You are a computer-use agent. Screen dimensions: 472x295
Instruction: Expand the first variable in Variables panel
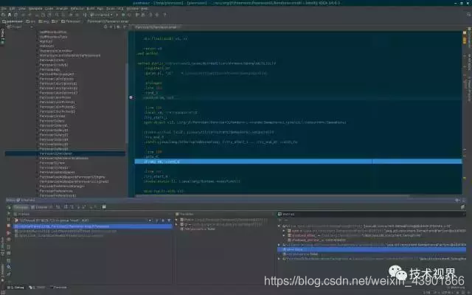[177, 220]
